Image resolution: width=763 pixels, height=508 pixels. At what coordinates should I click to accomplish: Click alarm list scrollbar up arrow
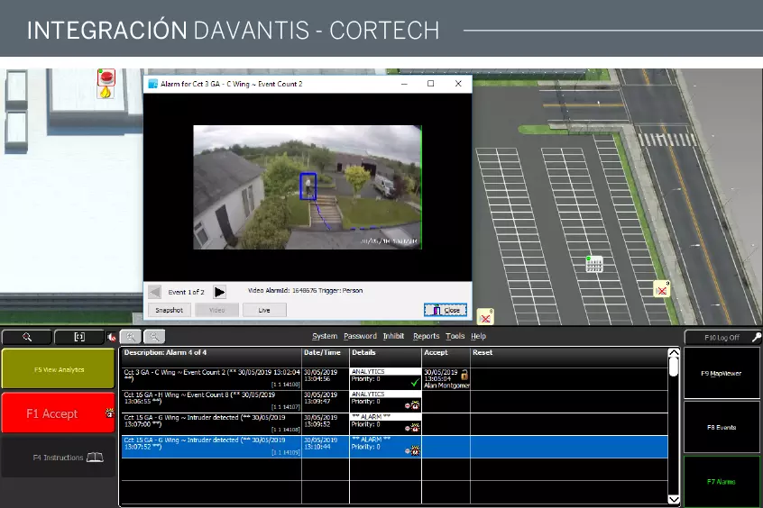tap(674, 353)
